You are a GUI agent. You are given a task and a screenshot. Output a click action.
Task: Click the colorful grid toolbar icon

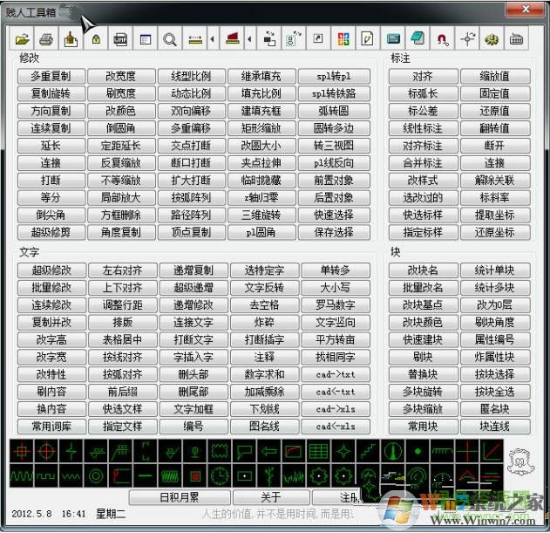[343, 39]
